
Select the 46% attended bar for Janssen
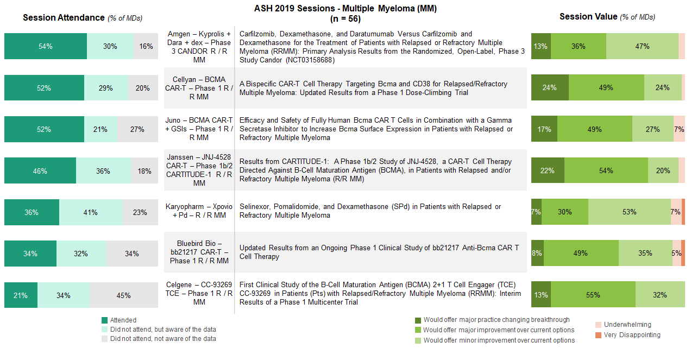[40, 170]
